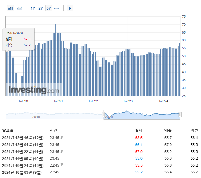Toggle the P preliminary data button
The image size is (201, 178).
[70, 8]
